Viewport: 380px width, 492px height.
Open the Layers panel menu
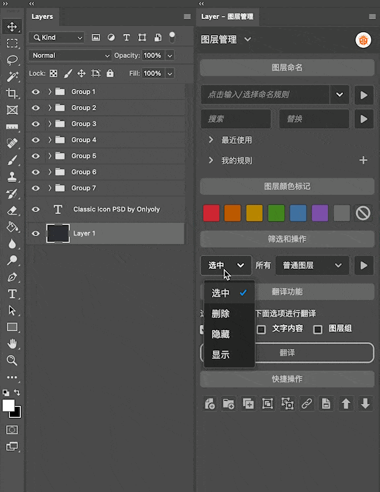coord(187,17)
